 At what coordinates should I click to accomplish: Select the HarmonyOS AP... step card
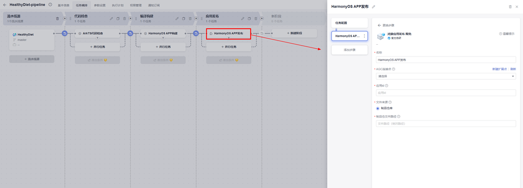click(350, 36)
